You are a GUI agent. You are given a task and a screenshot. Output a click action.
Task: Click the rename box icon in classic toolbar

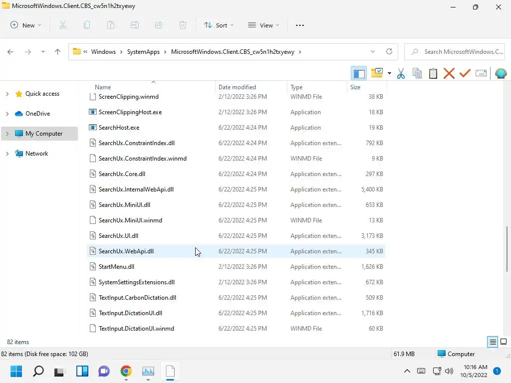pyautogui.click(x=481, y=73)
